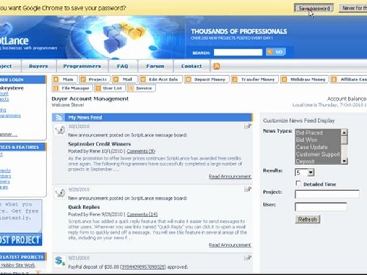Open the Mail account tab
This screenshot has width=367, height=275.
click(125, 79)
